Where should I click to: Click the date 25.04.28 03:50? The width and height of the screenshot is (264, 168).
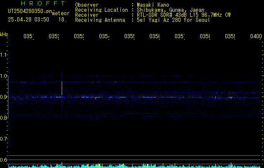29,20
